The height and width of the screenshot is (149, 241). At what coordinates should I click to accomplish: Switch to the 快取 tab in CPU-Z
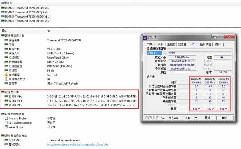click(x=160, y=44)
